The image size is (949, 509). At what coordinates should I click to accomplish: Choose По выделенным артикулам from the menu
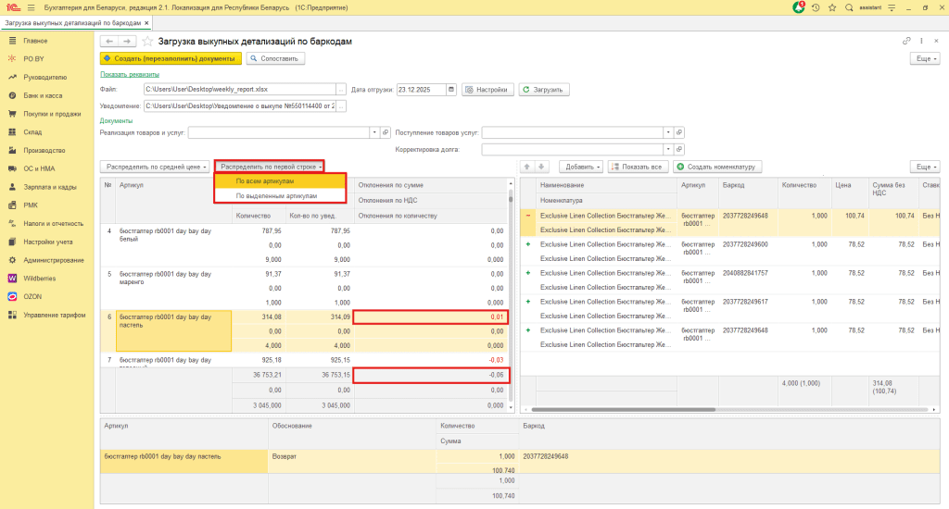coord(276,195)
